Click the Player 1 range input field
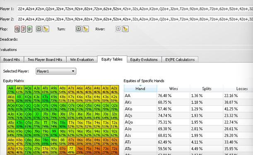This screenshot has height=155, width=253. [135, 9]
